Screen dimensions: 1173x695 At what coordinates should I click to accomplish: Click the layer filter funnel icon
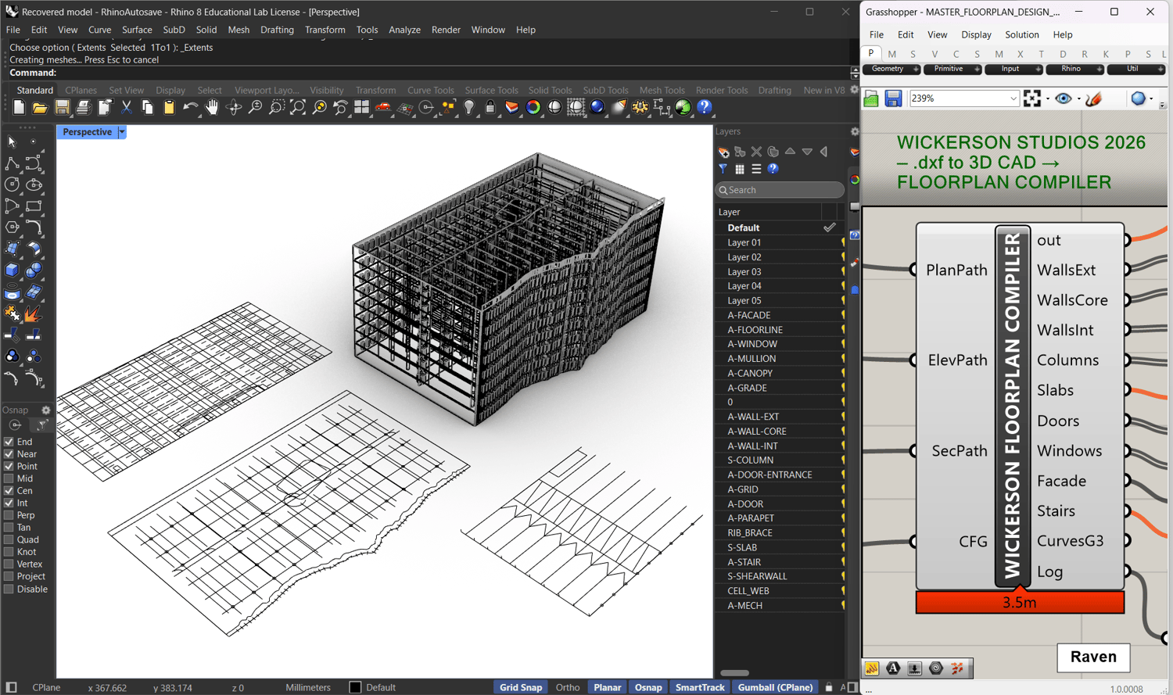tap(723, 169)
